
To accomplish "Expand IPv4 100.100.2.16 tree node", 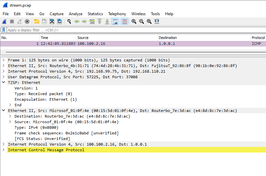I will point(3,144).
